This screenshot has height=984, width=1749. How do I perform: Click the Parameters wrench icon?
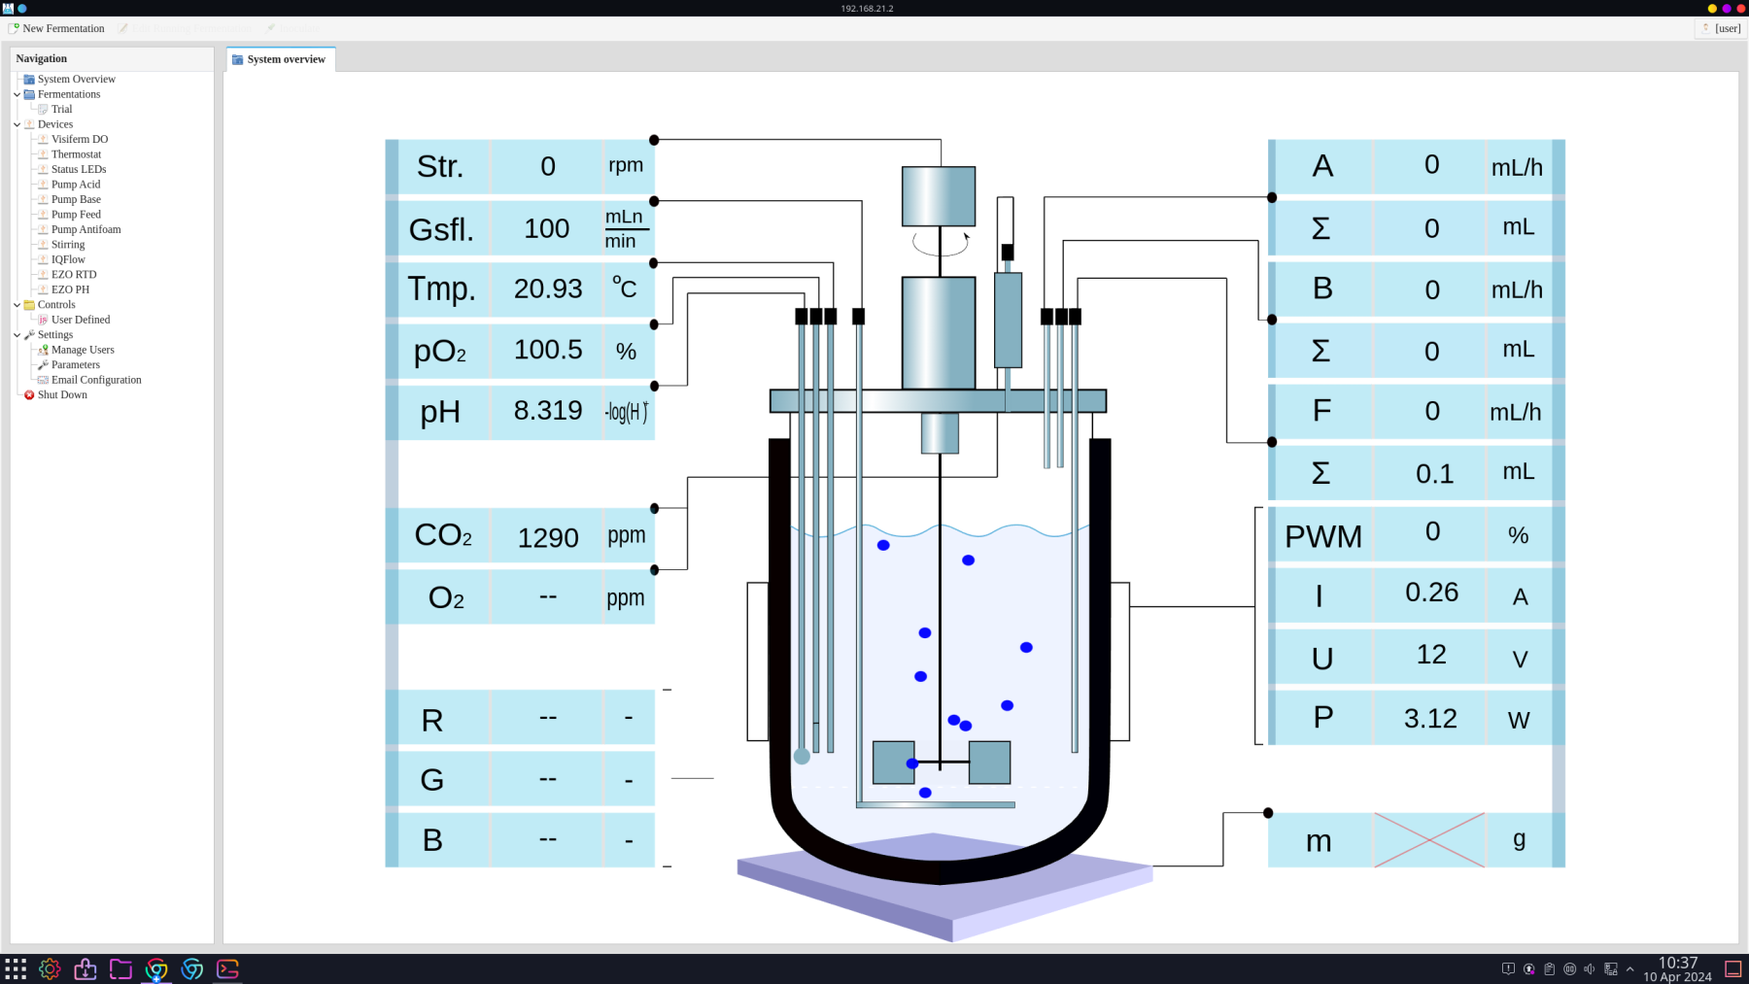click(x=43, y=365)
